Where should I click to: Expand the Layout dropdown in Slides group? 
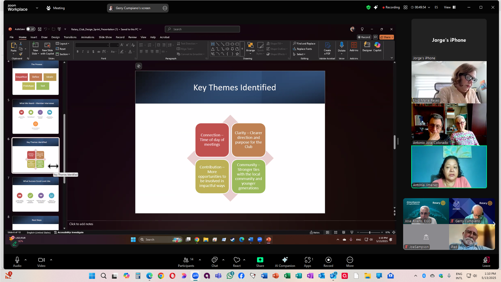pyautogui.click(x=63, y=44)
